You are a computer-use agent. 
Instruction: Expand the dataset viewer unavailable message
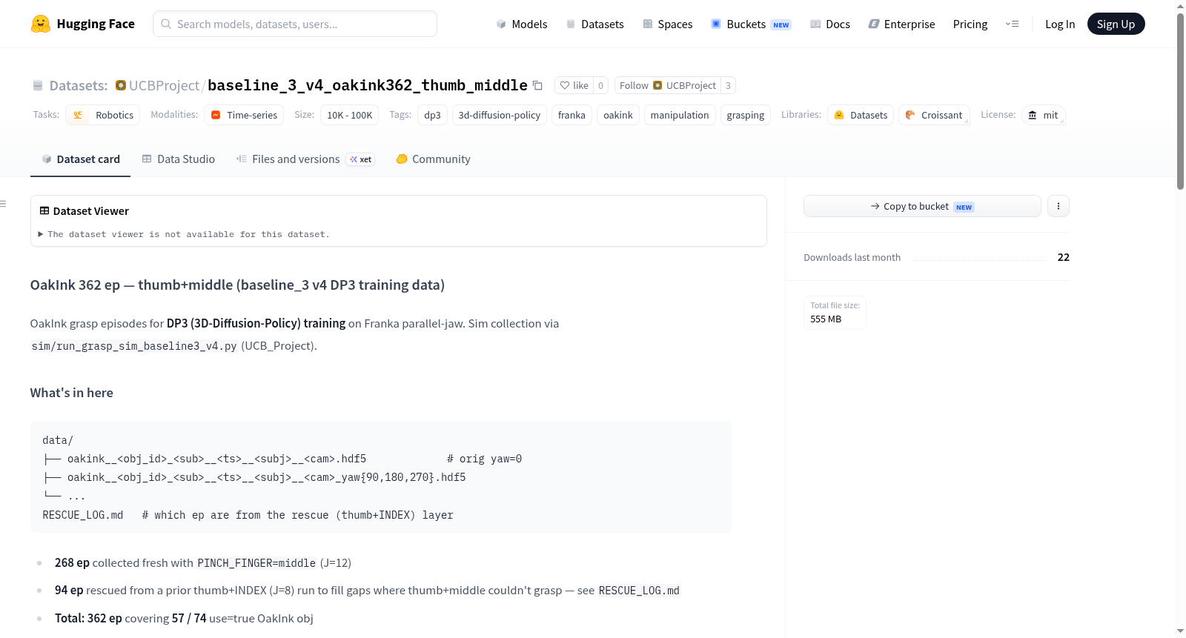pyautogui.click(x=184, y=234)
